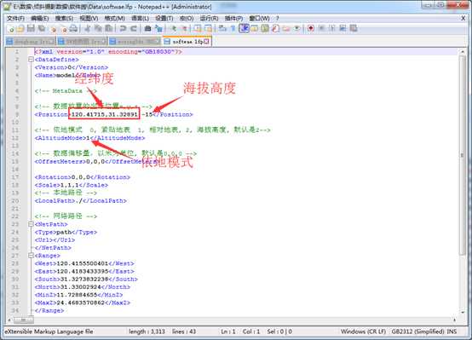Click the Undo toolbar icon
Viewport: 472px width, 340px height.
(x=123, y=29)
